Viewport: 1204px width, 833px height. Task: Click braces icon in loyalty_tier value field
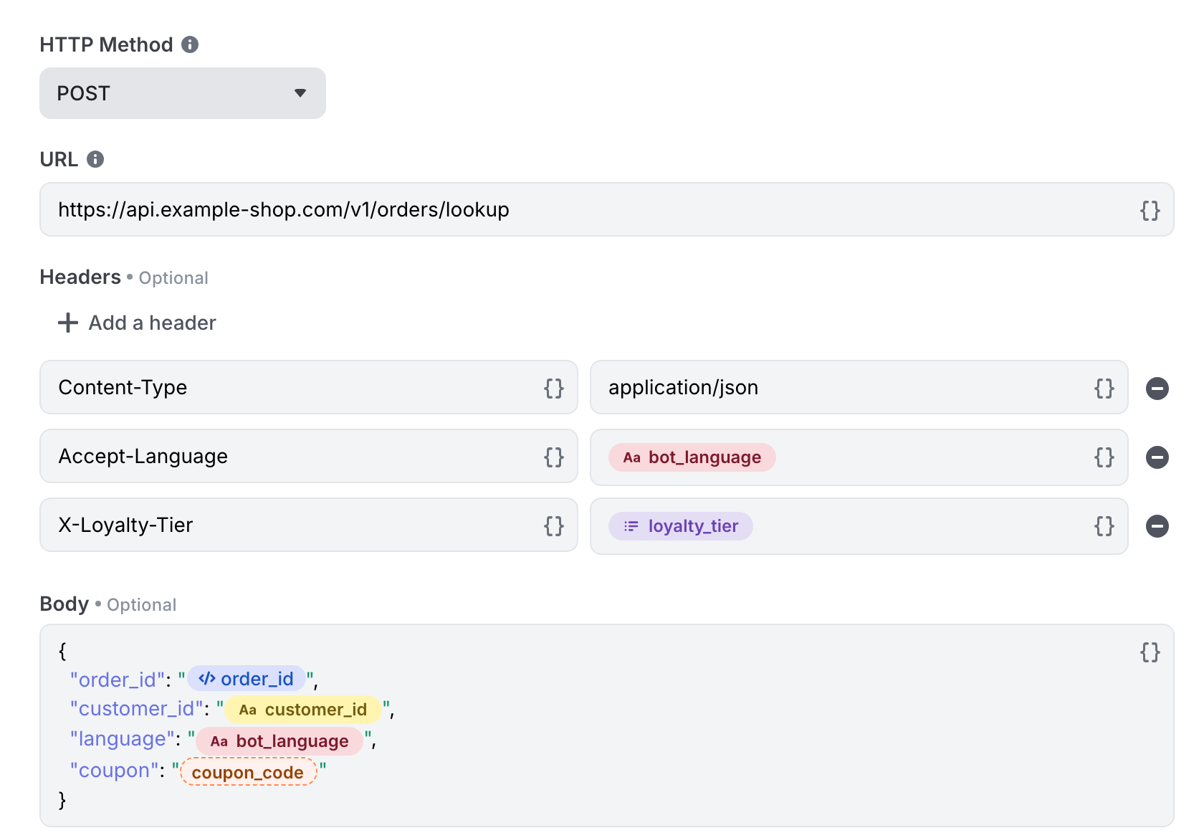click(x=1104, y=525)
